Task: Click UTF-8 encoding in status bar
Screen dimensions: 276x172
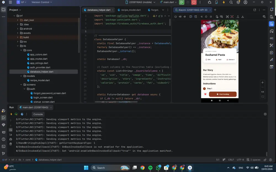Action: point(240,160)
